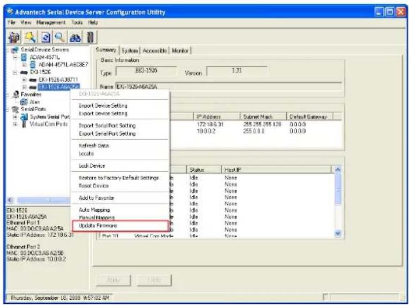Click the Type field showing EKI-1526
Screen dimensions: 409x305
tap(146, 71)
